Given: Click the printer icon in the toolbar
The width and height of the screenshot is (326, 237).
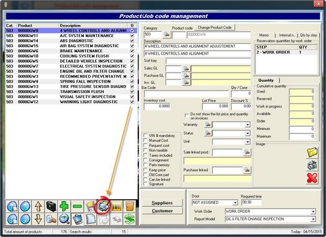Looking at the screenshot, I should (103, 206).
